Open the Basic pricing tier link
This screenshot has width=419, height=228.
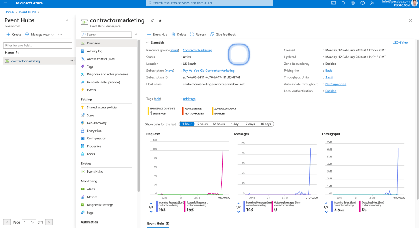tap(329, 71)
